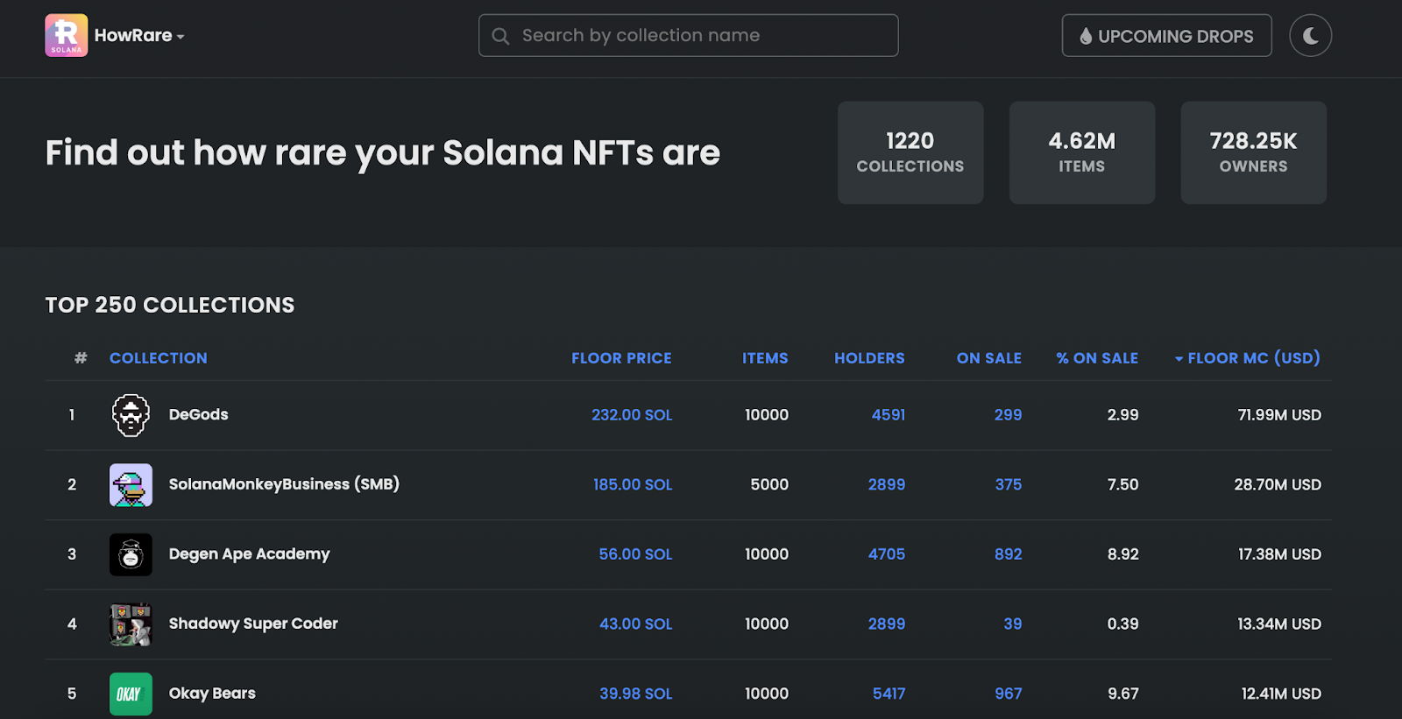Image resolution: width=1402 pixels, height=719 pixels.
Task: Open Shadowy Super Coder on sale 39
Action: pyautogui.click(x=1013, y=624)
